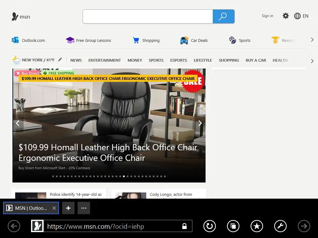Open settings gear icon
The width and height of the screenshot is (318, 238).
(286, 16)
